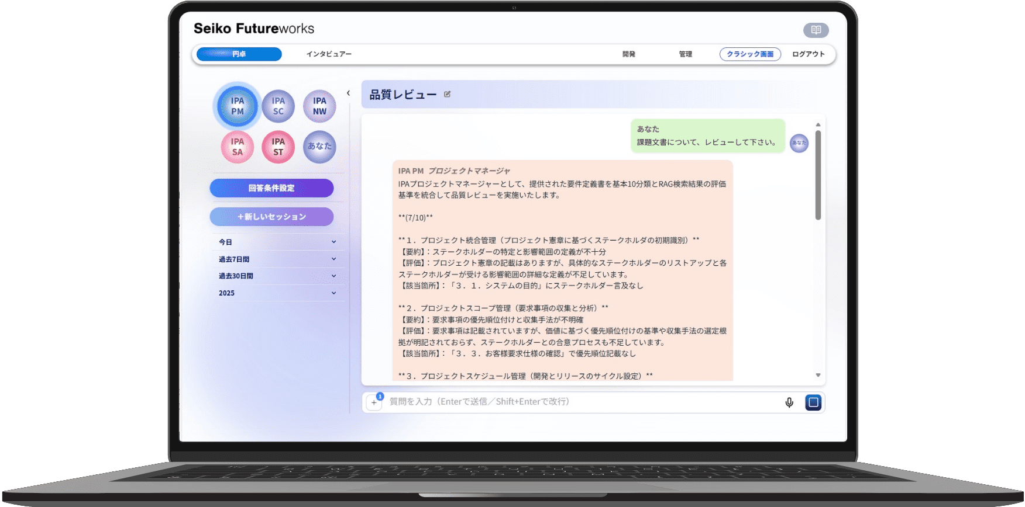
Task: Click the 回答条件設定 button
Action: click(271, 188)
